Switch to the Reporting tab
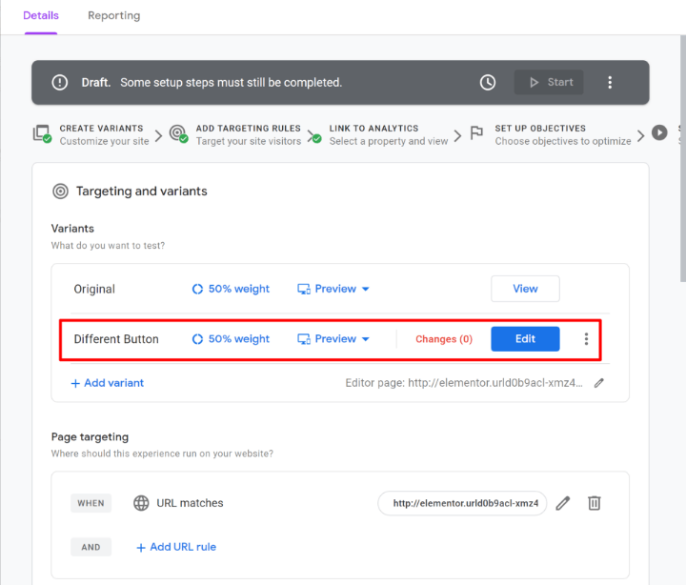Image resolution: width=686 pixels, height=585 pixels. [x=113, y=16]
